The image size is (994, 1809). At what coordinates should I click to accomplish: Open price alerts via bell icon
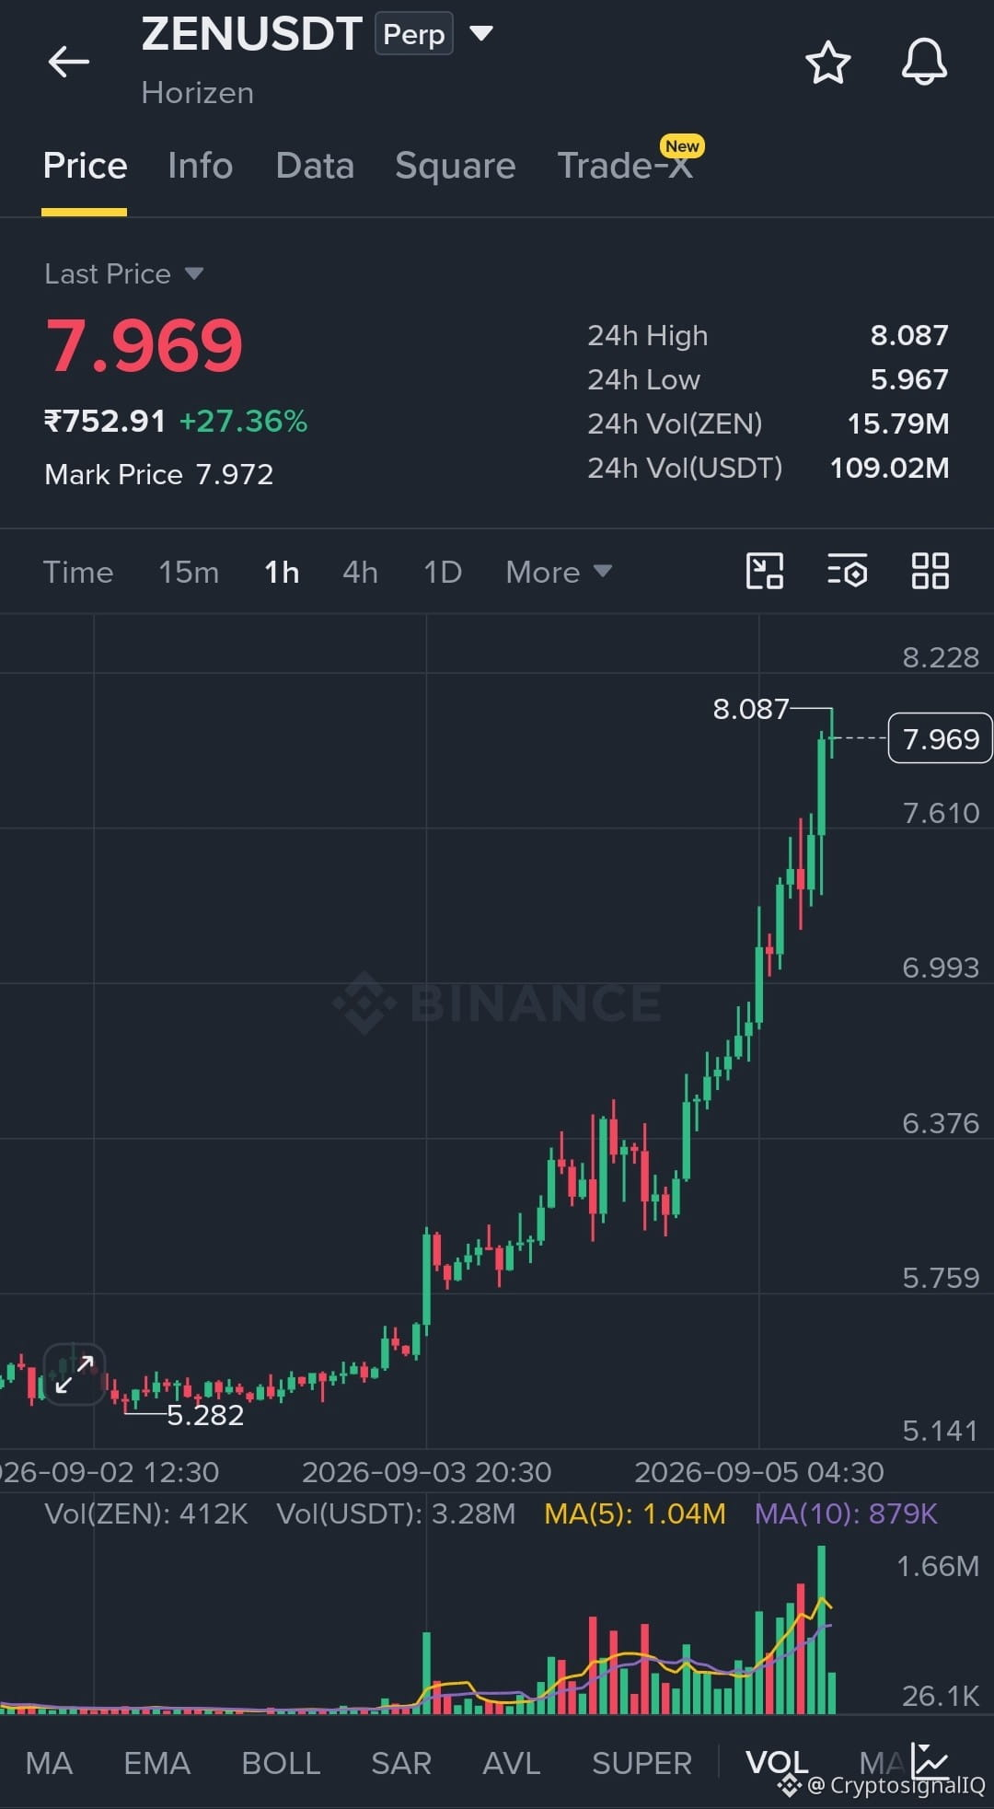click(x=924, y=63)
